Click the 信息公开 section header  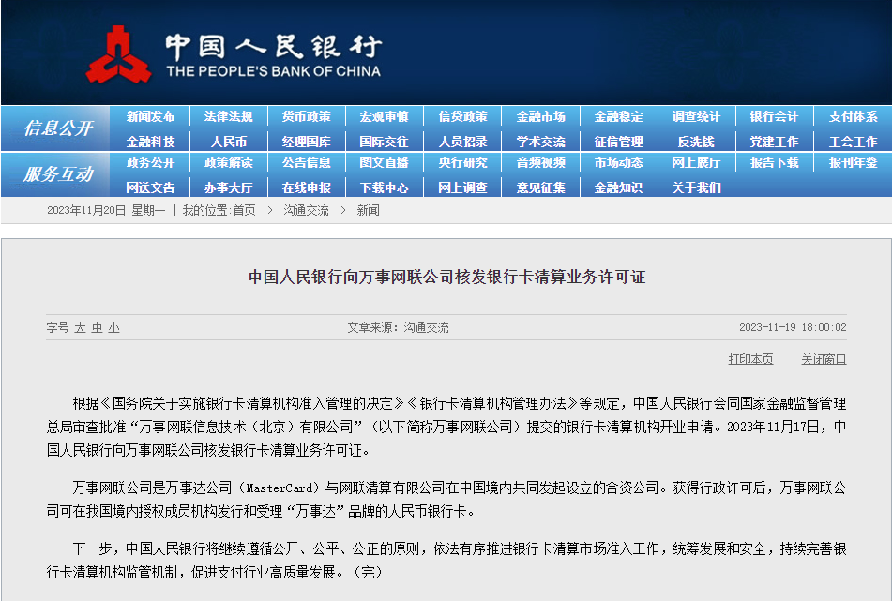[58, 128]
